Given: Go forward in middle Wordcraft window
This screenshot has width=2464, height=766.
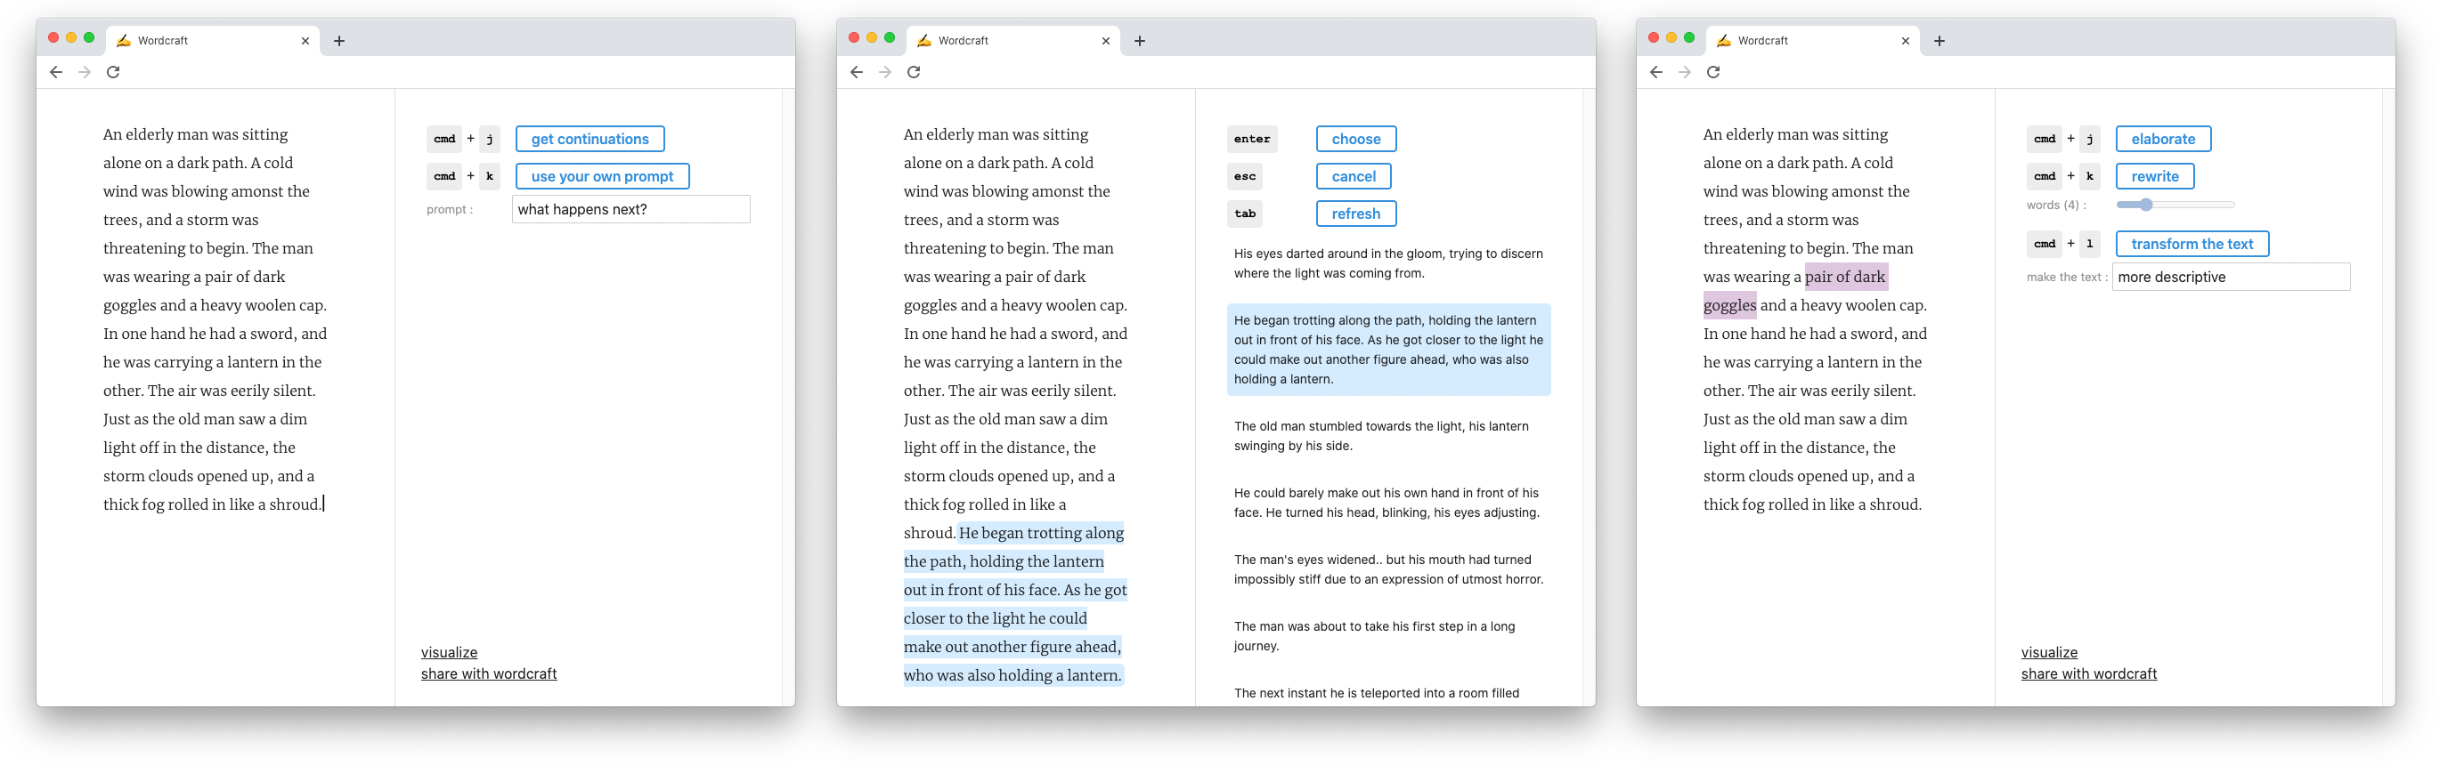Looking at the screenshot, I should click(886, 73).
